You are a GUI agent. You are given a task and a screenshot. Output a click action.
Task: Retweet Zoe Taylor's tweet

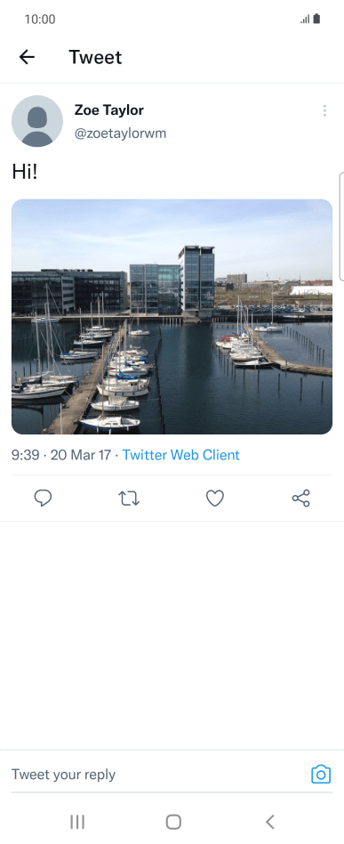[x=129, y=499]
